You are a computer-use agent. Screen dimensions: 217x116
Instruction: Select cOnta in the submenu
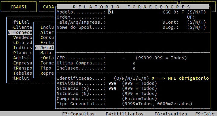coord(47,58)
